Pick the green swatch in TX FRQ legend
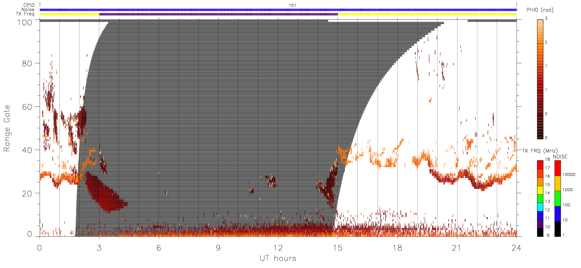Viewport: 581px width, 268px height. (540, 199)
